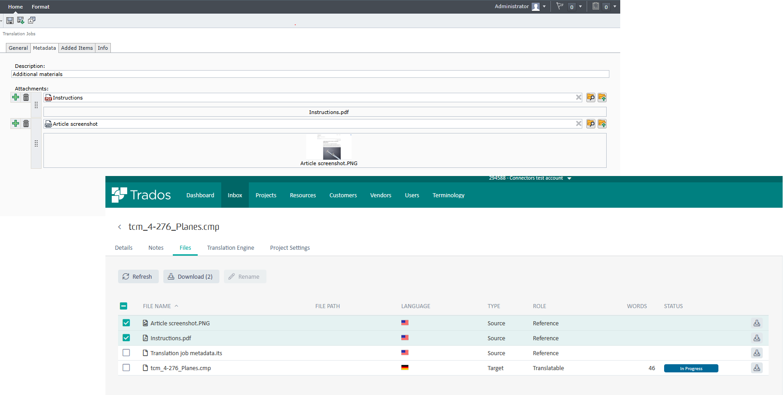Click the Download (2) button
The image size is (784, 395).
click(x=191, y=276)
